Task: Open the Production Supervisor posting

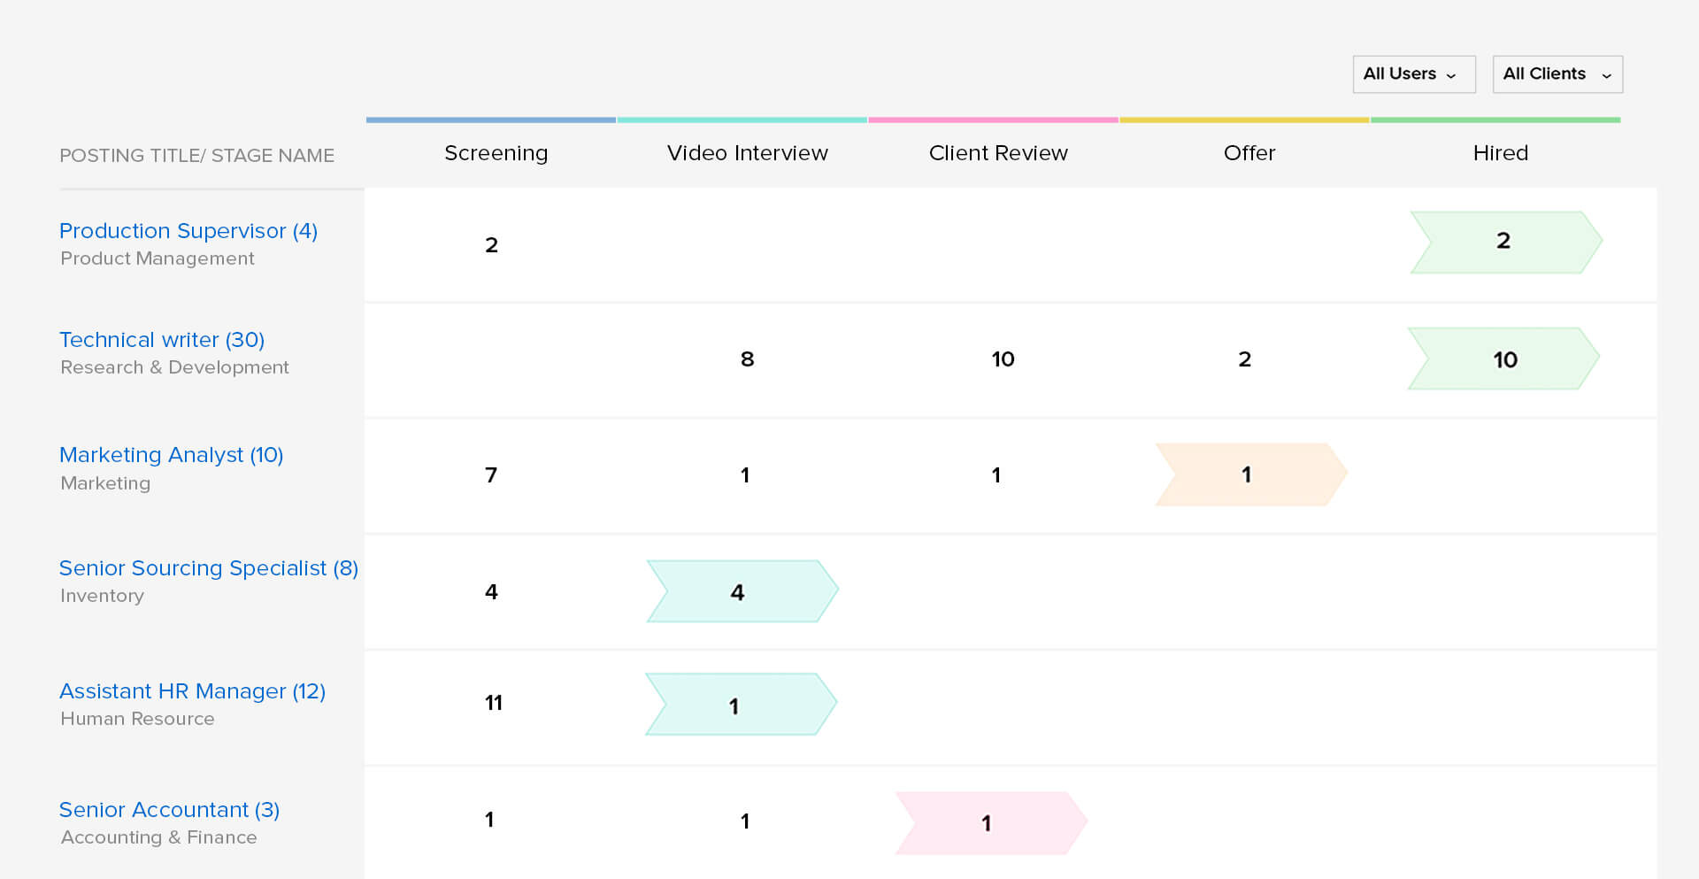Action: [188, 230]
